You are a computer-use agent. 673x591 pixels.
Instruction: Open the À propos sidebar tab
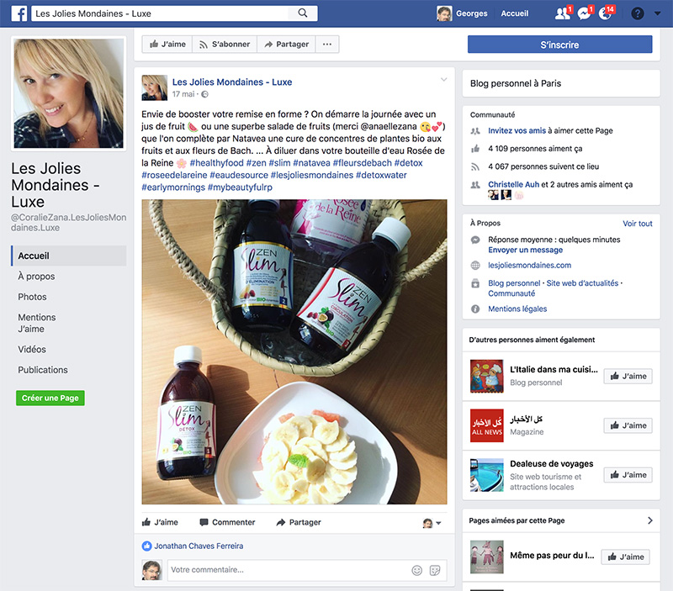click(x=36, y=277)
